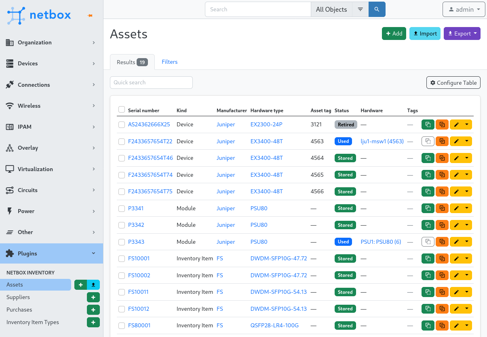The width and height of the screenshot is (487, 337).
Task: Click the green assign icon for F2433657654T74
Action: 428,175
